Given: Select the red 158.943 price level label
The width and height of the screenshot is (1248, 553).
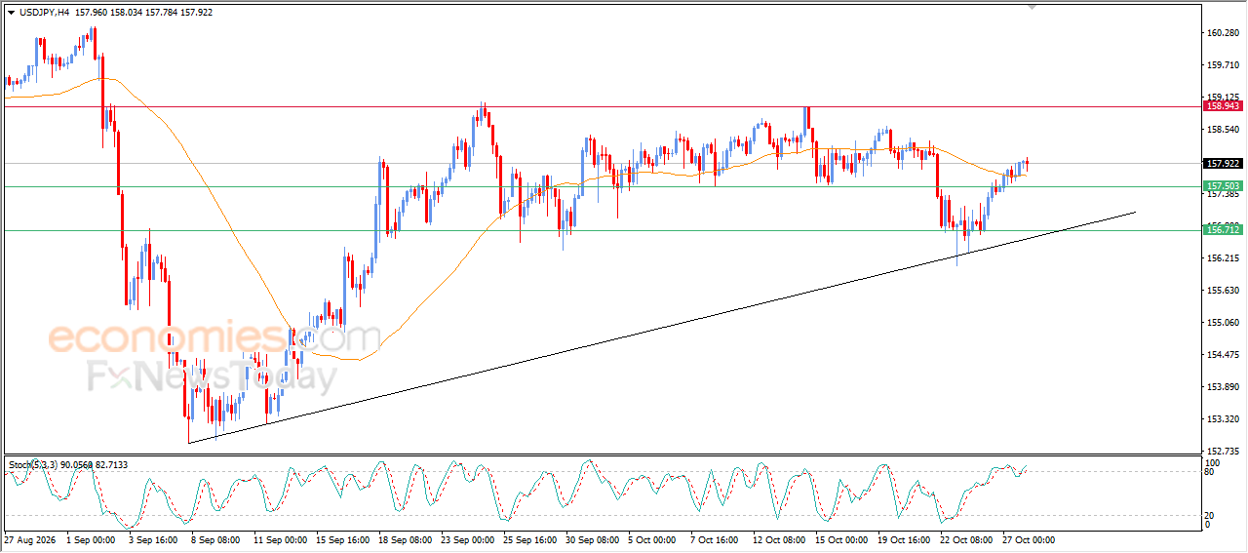Looking at the screenshot, I should click(1224, 105).
